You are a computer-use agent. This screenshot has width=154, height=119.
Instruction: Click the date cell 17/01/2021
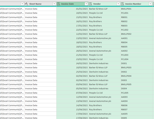(x=72, y=26)
